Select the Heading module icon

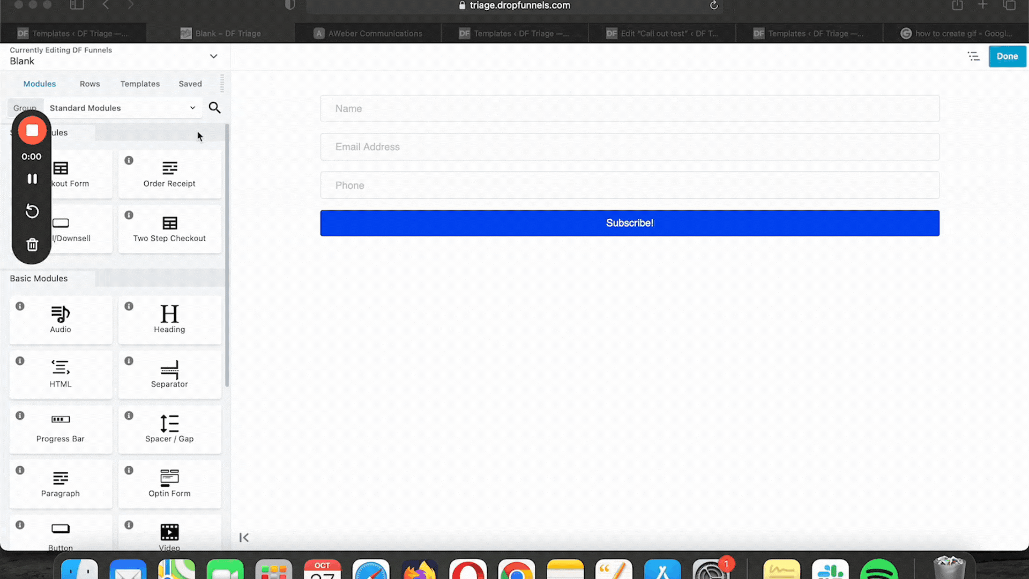169,314
